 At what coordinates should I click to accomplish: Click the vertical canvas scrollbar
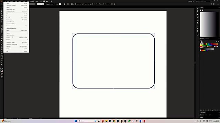pyautogui.click(x=195, y=63)
